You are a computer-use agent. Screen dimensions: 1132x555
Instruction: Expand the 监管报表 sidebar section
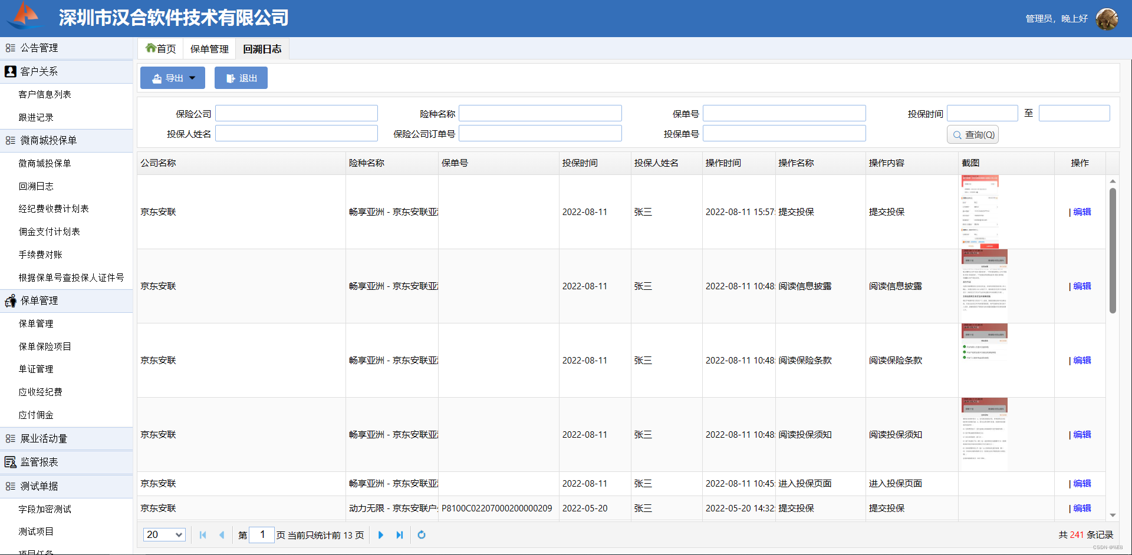(66, 462)
